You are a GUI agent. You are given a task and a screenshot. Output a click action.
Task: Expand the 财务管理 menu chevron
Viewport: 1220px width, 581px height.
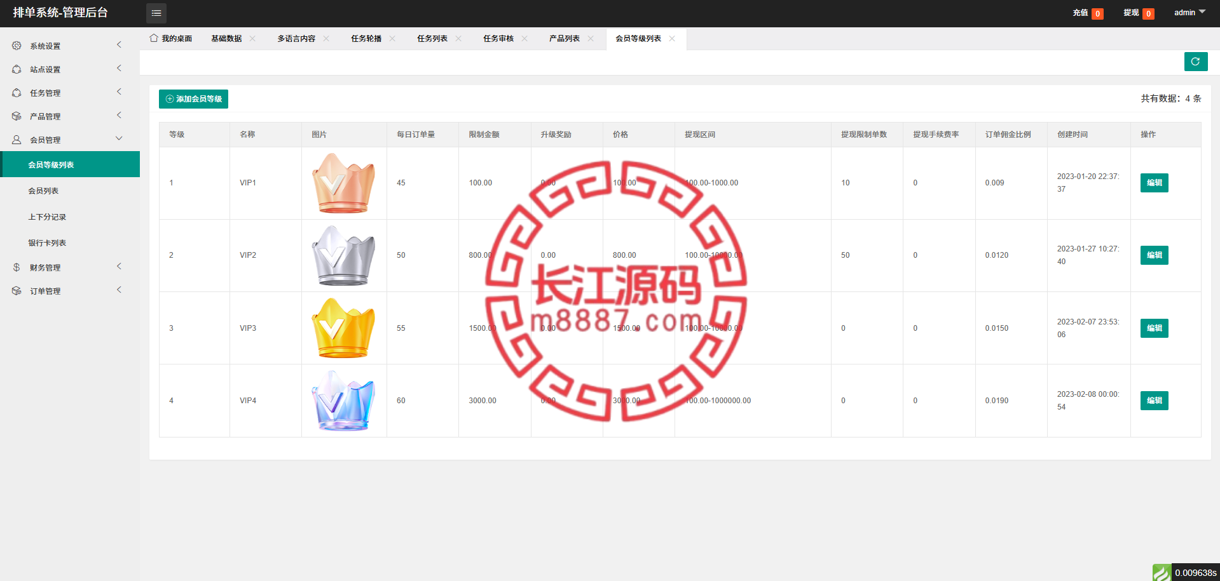[119, 267]
